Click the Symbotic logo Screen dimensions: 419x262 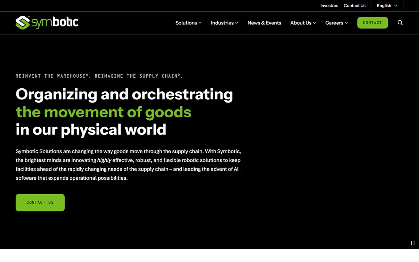(x=47, y=23)
